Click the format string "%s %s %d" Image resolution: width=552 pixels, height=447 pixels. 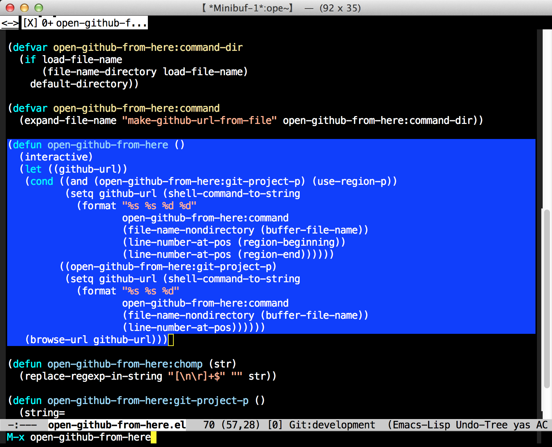click(x=151, y=291)
